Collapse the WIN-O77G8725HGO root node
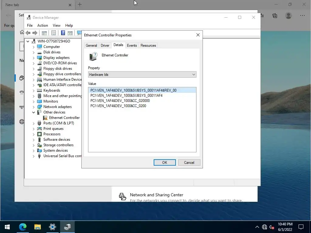 click(28, 41)
